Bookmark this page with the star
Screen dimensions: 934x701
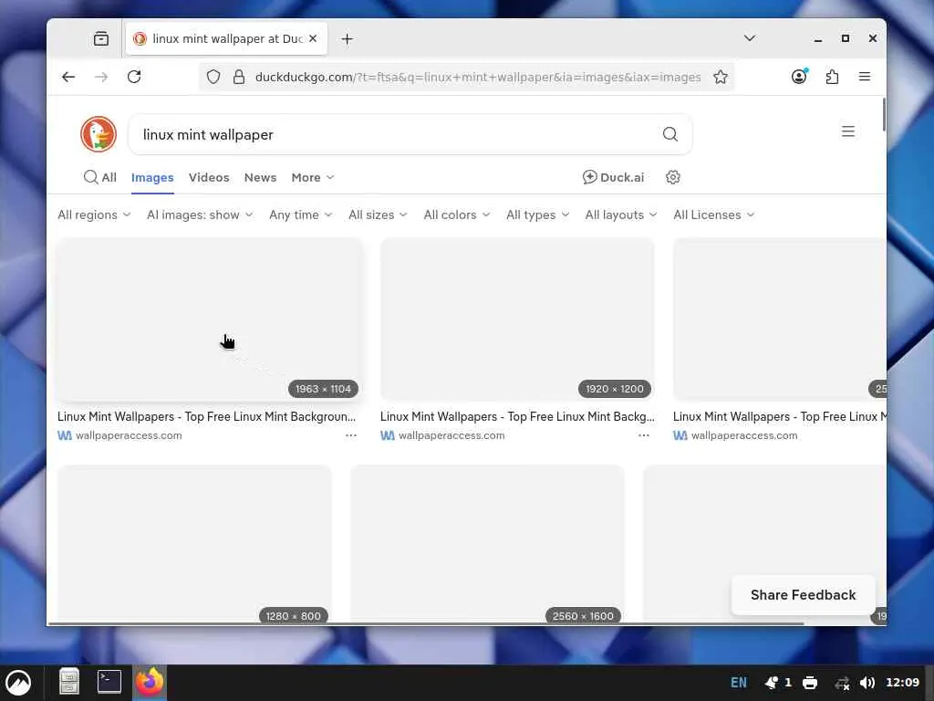pos(721,77)
